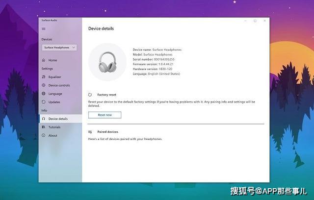
Task: Click the language value English (United States)
Action: tap(164, 74)
